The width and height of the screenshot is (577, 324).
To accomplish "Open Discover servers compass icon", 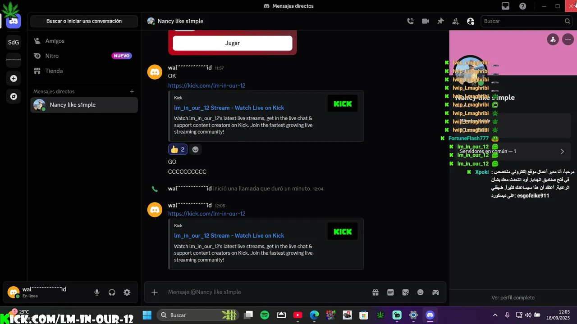I will click(14, 96).
